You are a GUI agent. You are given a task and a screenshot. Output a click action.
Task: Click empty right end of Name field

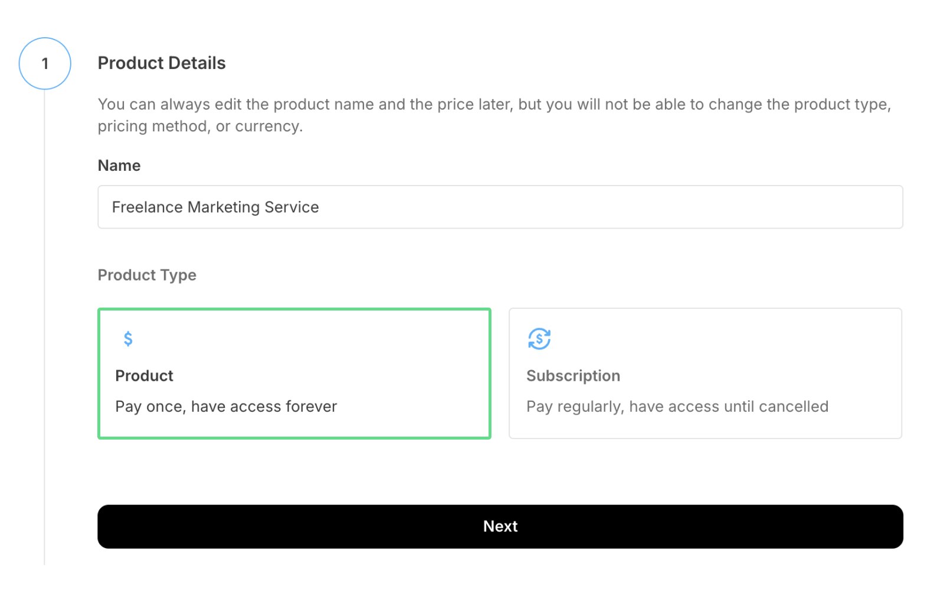826,207
